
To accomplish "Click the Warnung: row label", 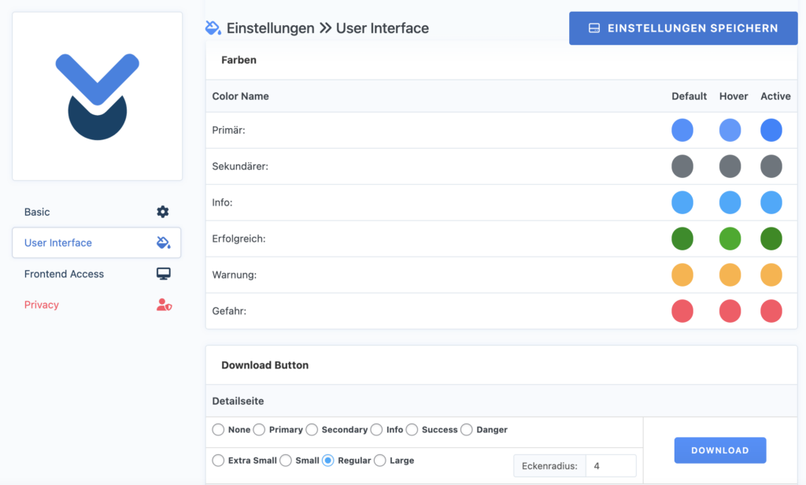I will pos(235,275).
